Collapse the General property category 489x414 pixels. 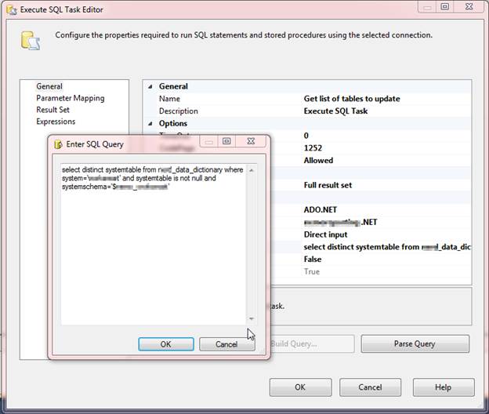click(150, 86)
